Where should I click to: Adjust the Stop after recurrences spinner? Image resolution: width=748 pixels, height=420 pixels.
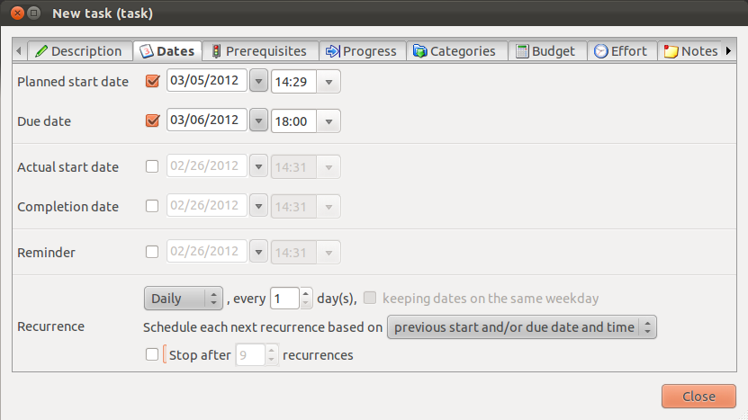click(272, 354)
